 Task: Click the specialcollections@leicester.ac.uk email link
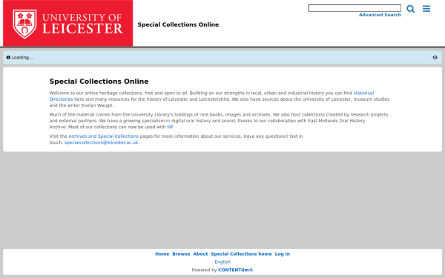coord(101,142)
